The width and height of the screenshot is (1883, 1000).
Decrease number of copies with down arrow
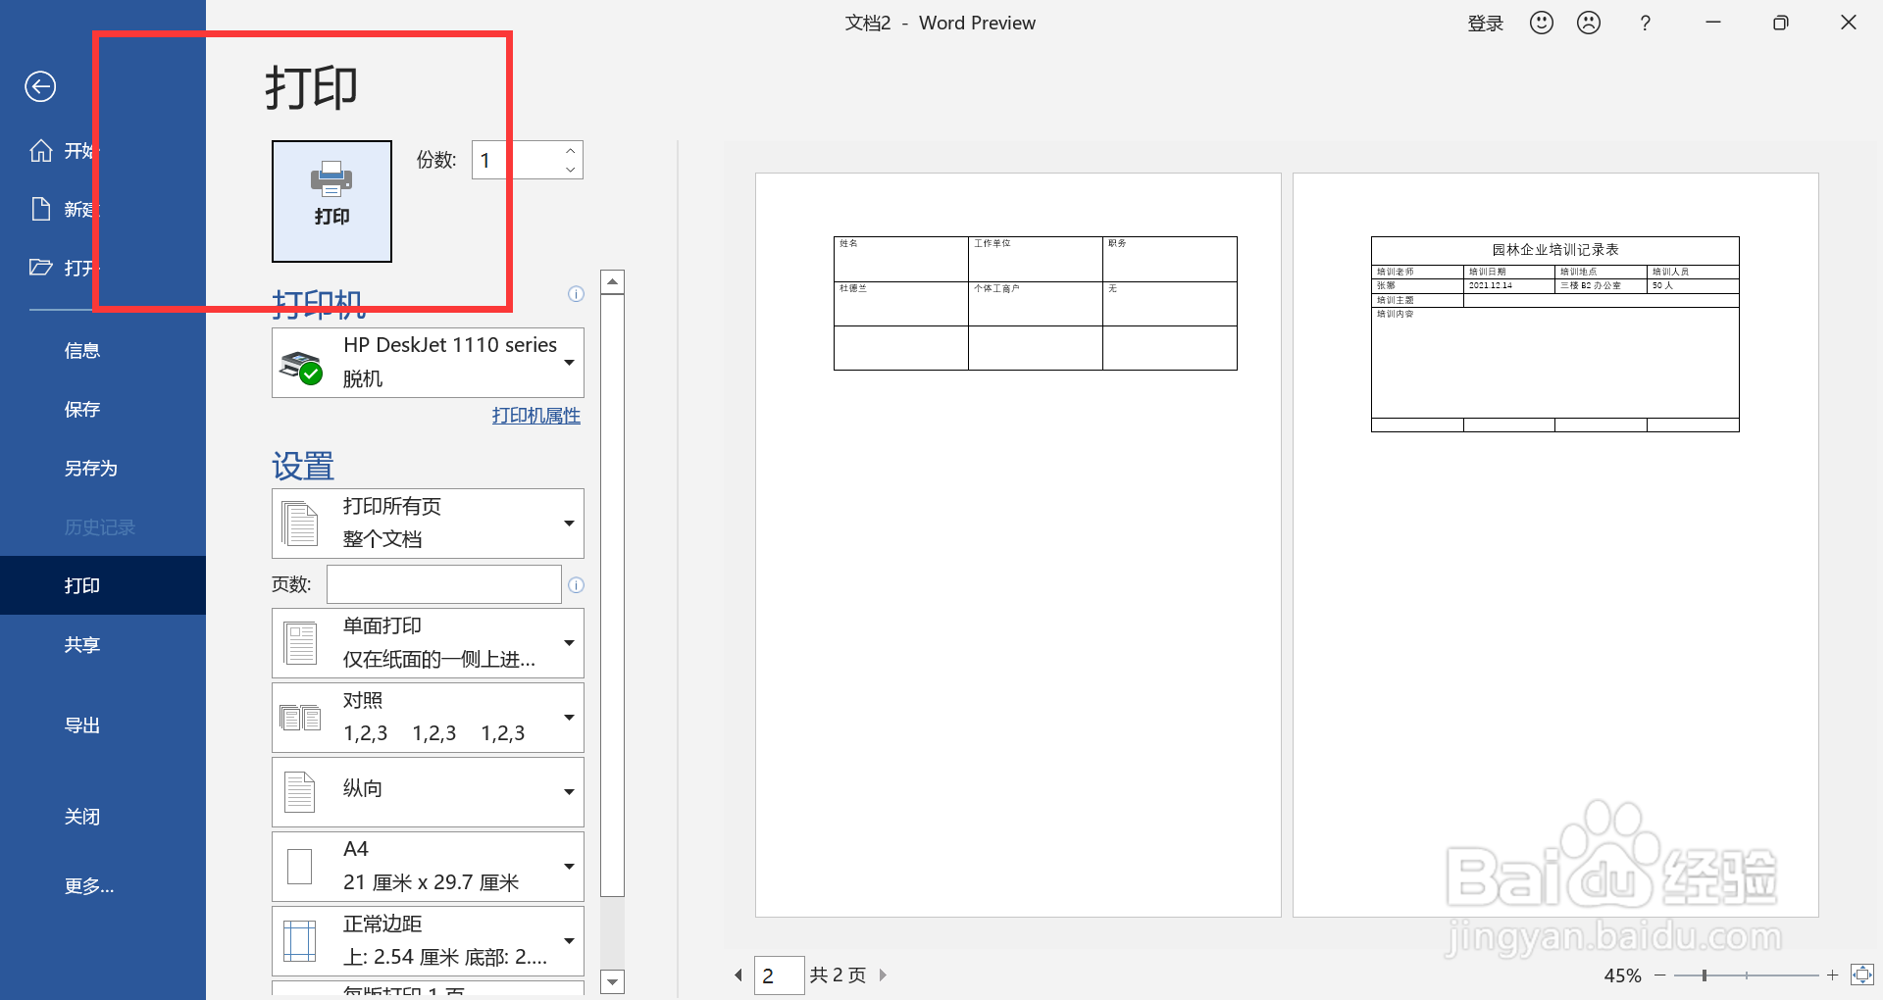[570, 170]
